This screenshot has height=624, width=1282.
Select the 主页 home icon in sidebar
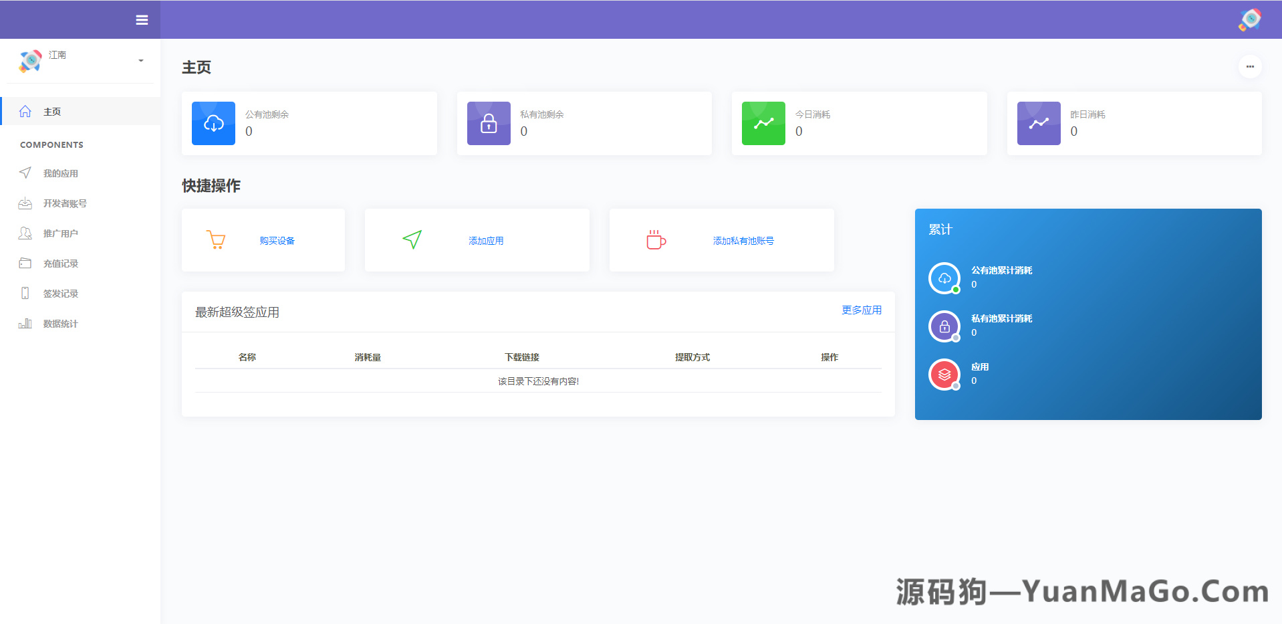[25, 111]
